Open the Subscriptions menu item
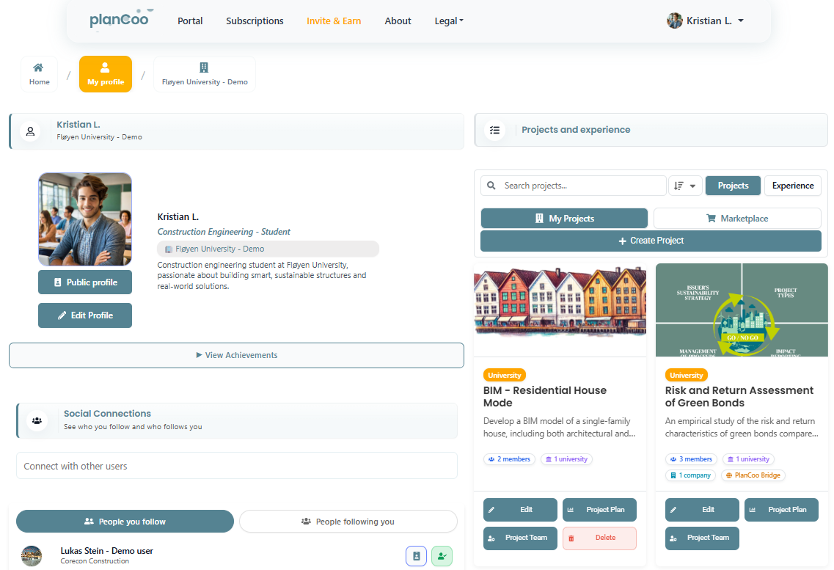This screenshot has width=834, height=570. click(x=255, y=21)
